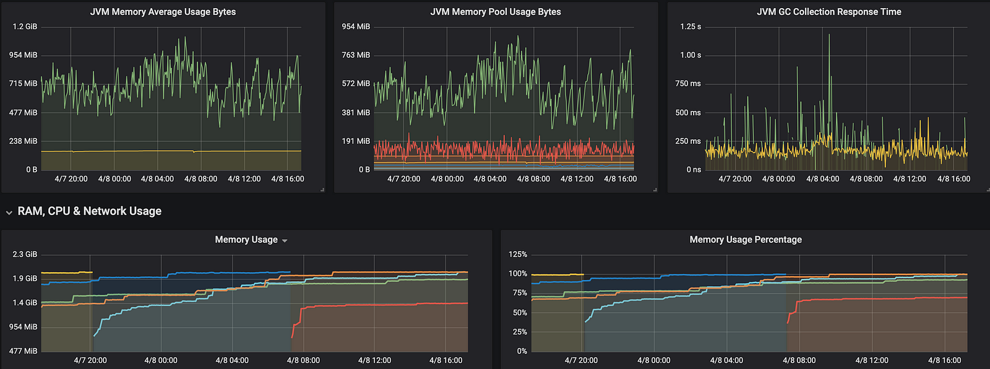Click the 100% axis label in Memory Usage Percentage
990x369 pixels.
517,274
